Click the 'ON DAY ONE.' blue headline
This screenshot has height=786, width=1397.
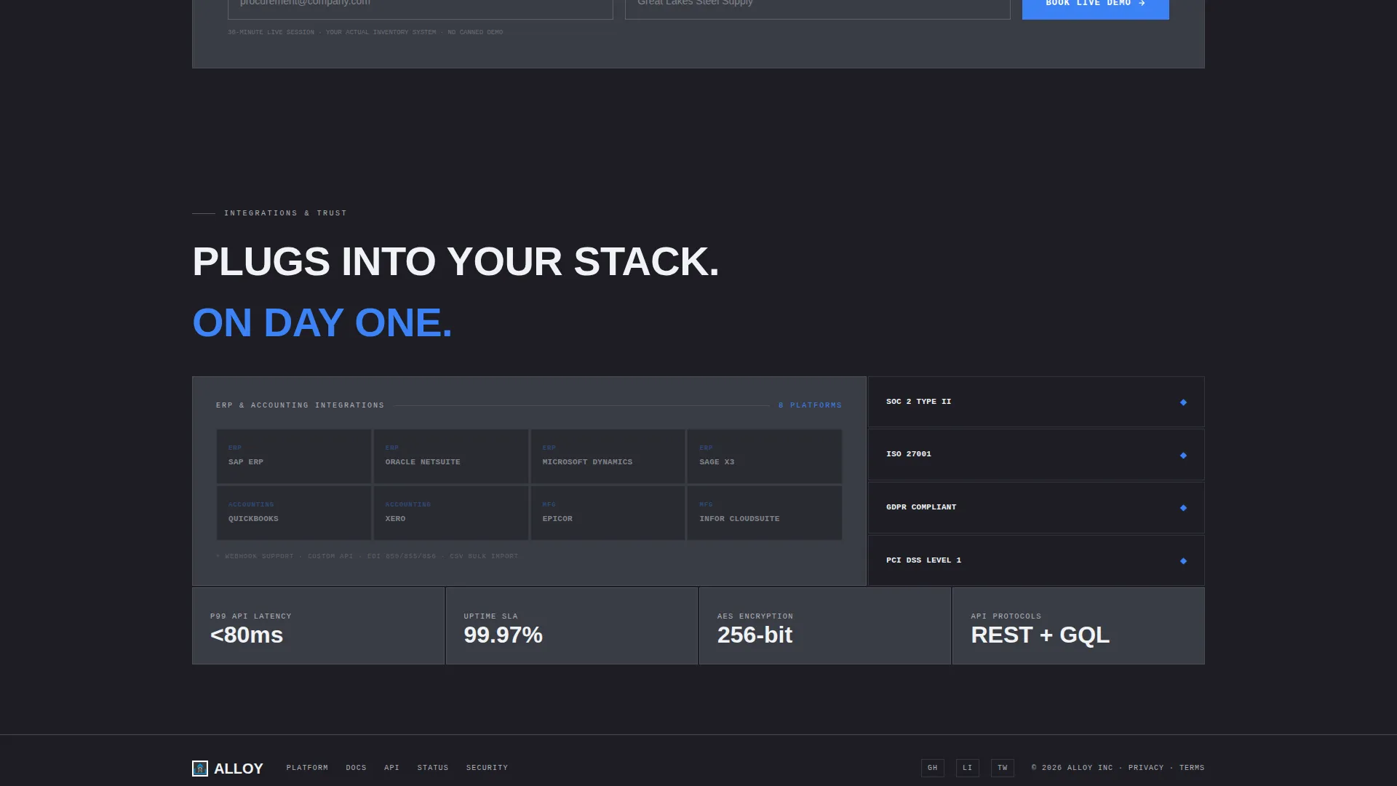322,322
